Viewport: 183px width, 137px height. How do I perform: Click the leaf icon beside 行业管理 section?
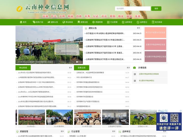(x=69, y=132)
